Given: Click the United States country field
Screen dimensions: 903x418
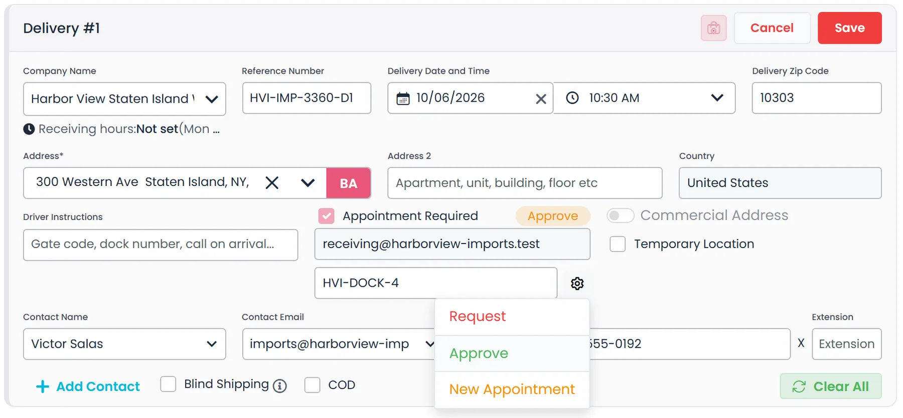Looking at the screenshot, I should coord(780,183).
